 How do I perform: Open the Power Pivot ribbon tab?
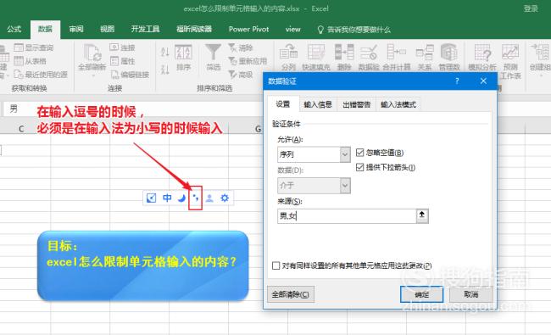coord(248,29)
